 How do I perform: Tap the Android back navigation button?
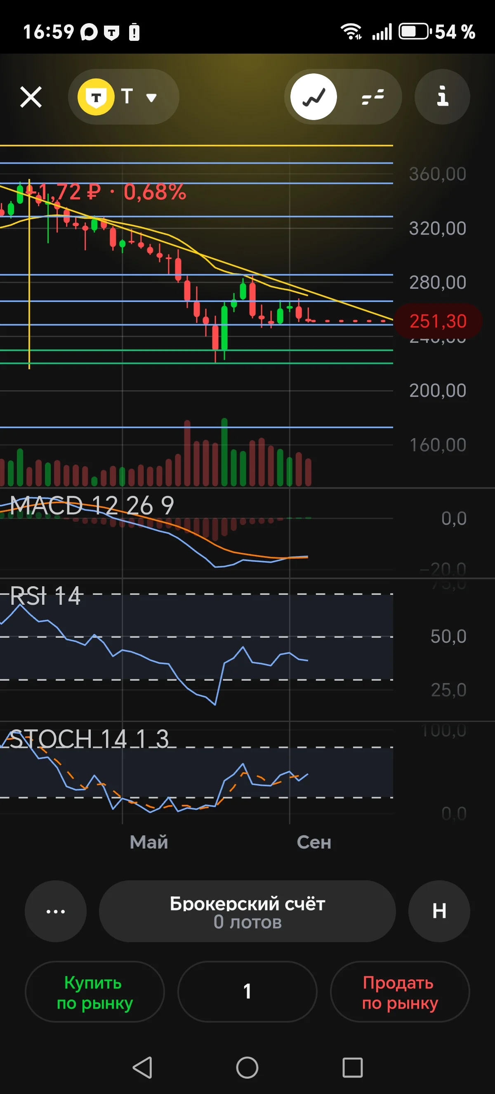(143, 1067)
